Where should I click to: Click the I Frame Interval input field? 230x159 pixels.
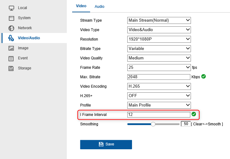click(x=159, y=115)
